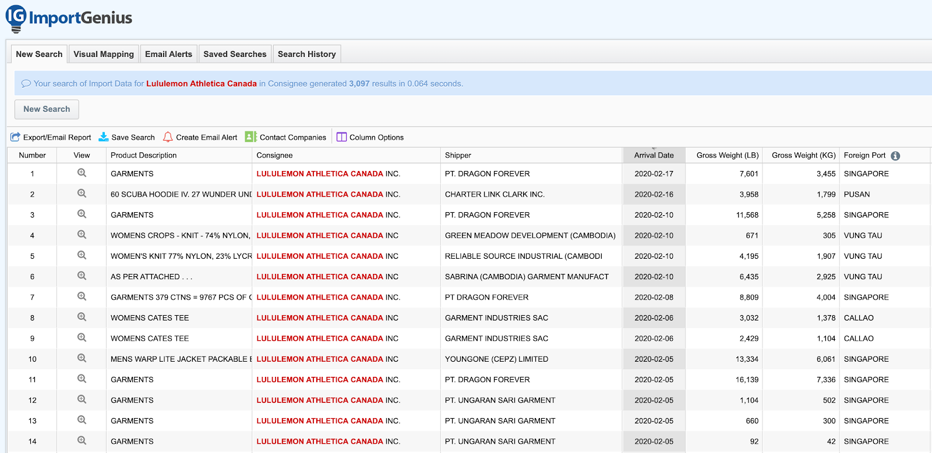
Task: View details magnifier for row 7
Action: (82, 297)
